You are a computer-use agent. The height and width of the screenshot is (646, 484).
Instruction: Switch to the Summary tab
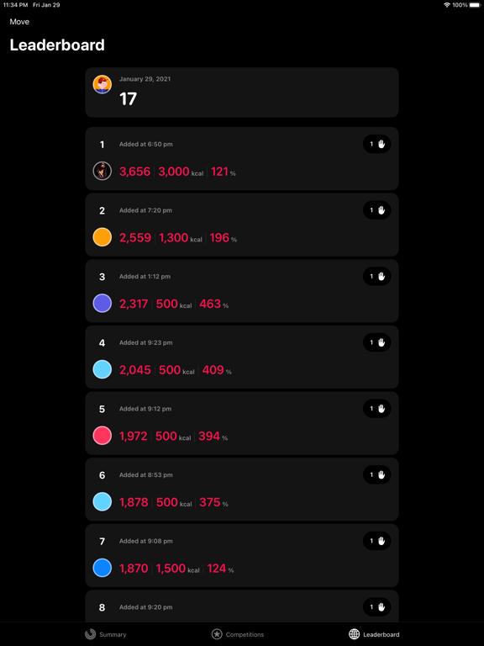click(x=105, y=634)
